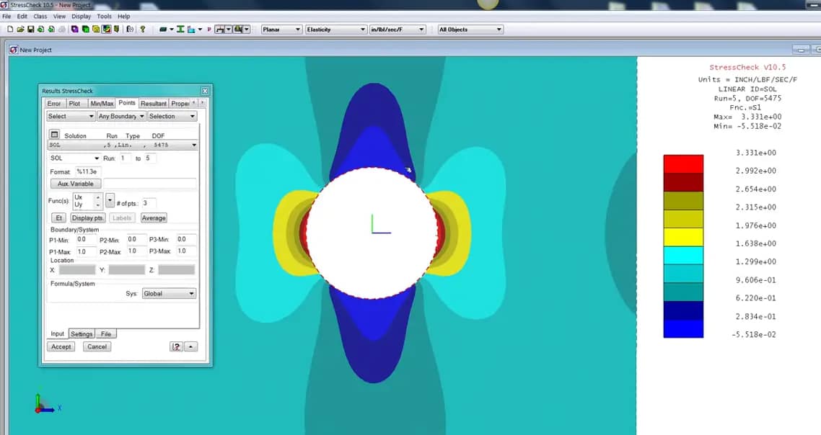
Task: Open the printer toolbar icon
Action: tap(63, 30)
